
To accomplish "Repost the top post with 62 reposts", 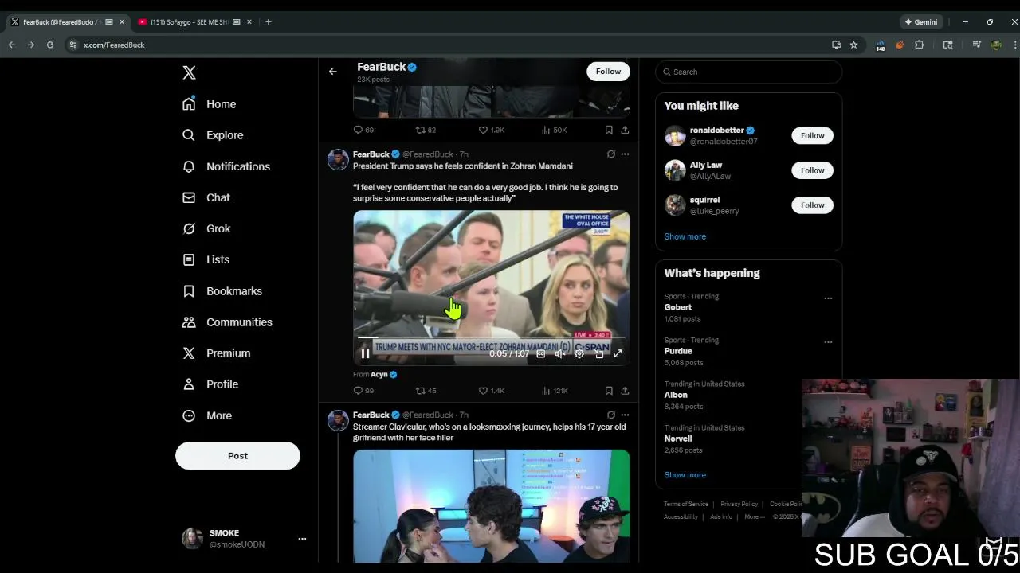I will click(x=426, y=130).
